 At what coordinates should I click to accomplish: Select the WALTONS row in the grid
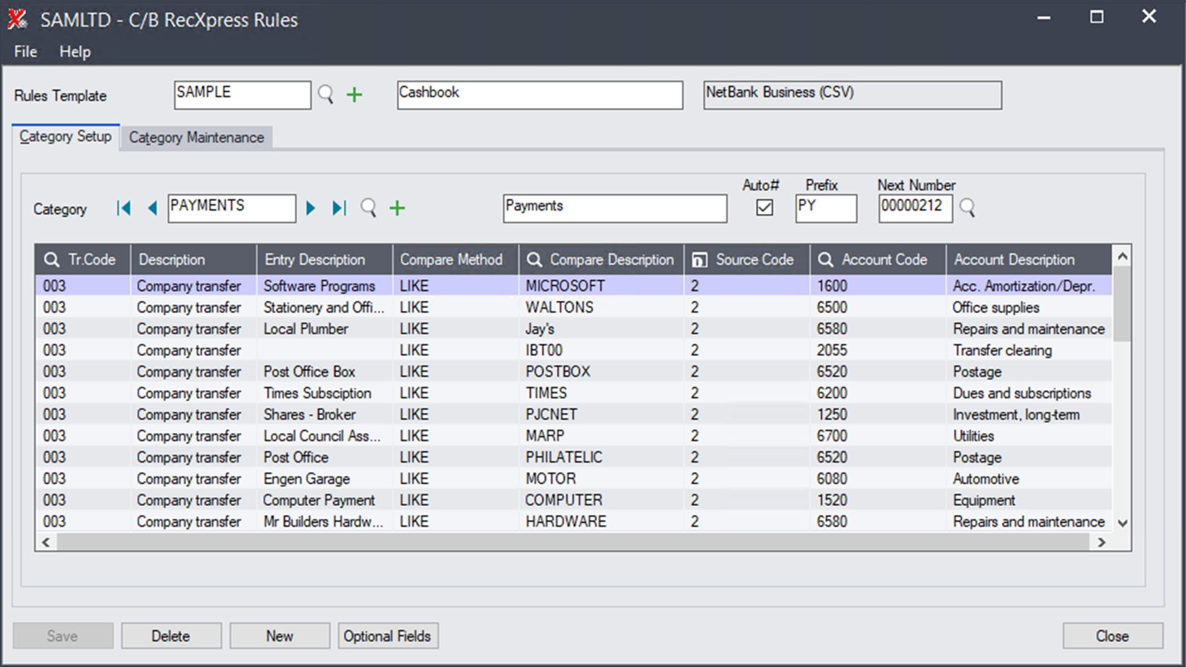[x=558, y=308]
